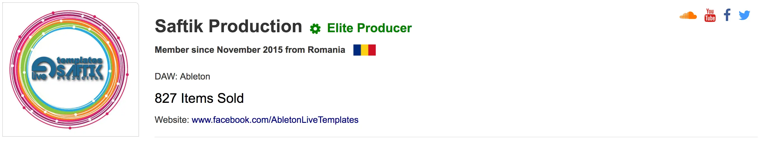Click the yellow stripe of the Romanian flag
The image size is (761, 142).
pos(365,50)
